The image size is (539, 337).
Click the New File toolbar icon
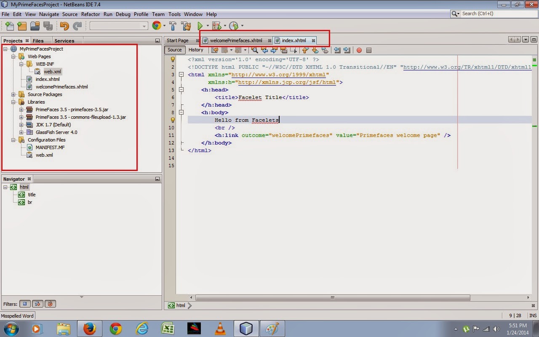[9, 26]
